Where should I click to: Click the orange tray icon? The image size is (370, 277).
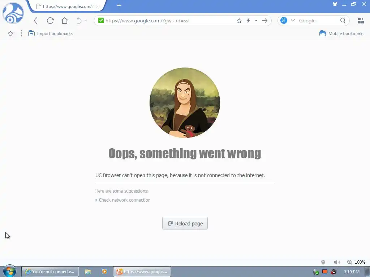click(x=325, y=272)
